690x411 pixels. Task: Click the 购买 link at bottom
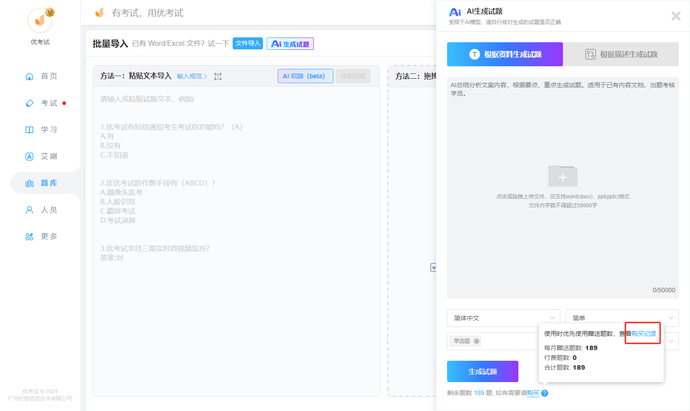click(x=533, y=393)
